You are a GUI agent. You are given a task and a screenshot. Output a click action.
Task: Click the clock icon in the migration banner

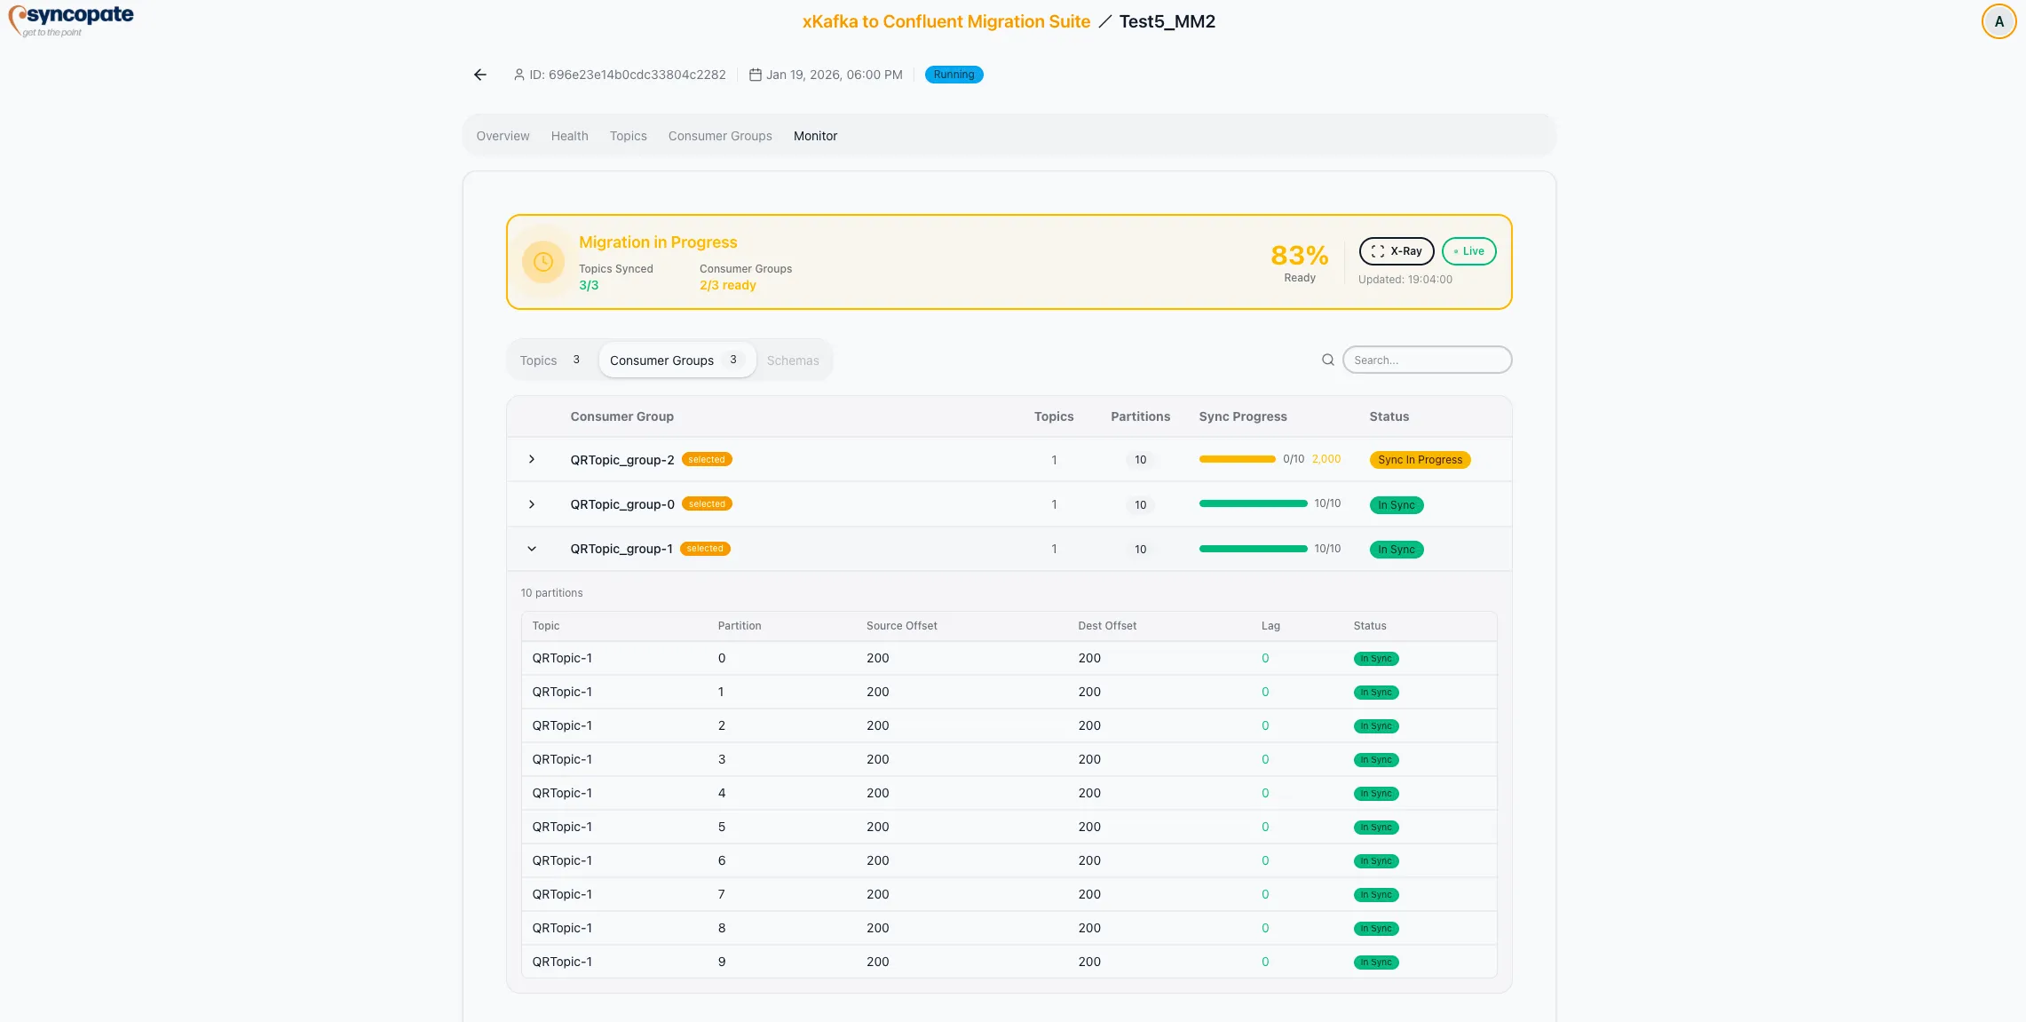(x=542, y=262)
